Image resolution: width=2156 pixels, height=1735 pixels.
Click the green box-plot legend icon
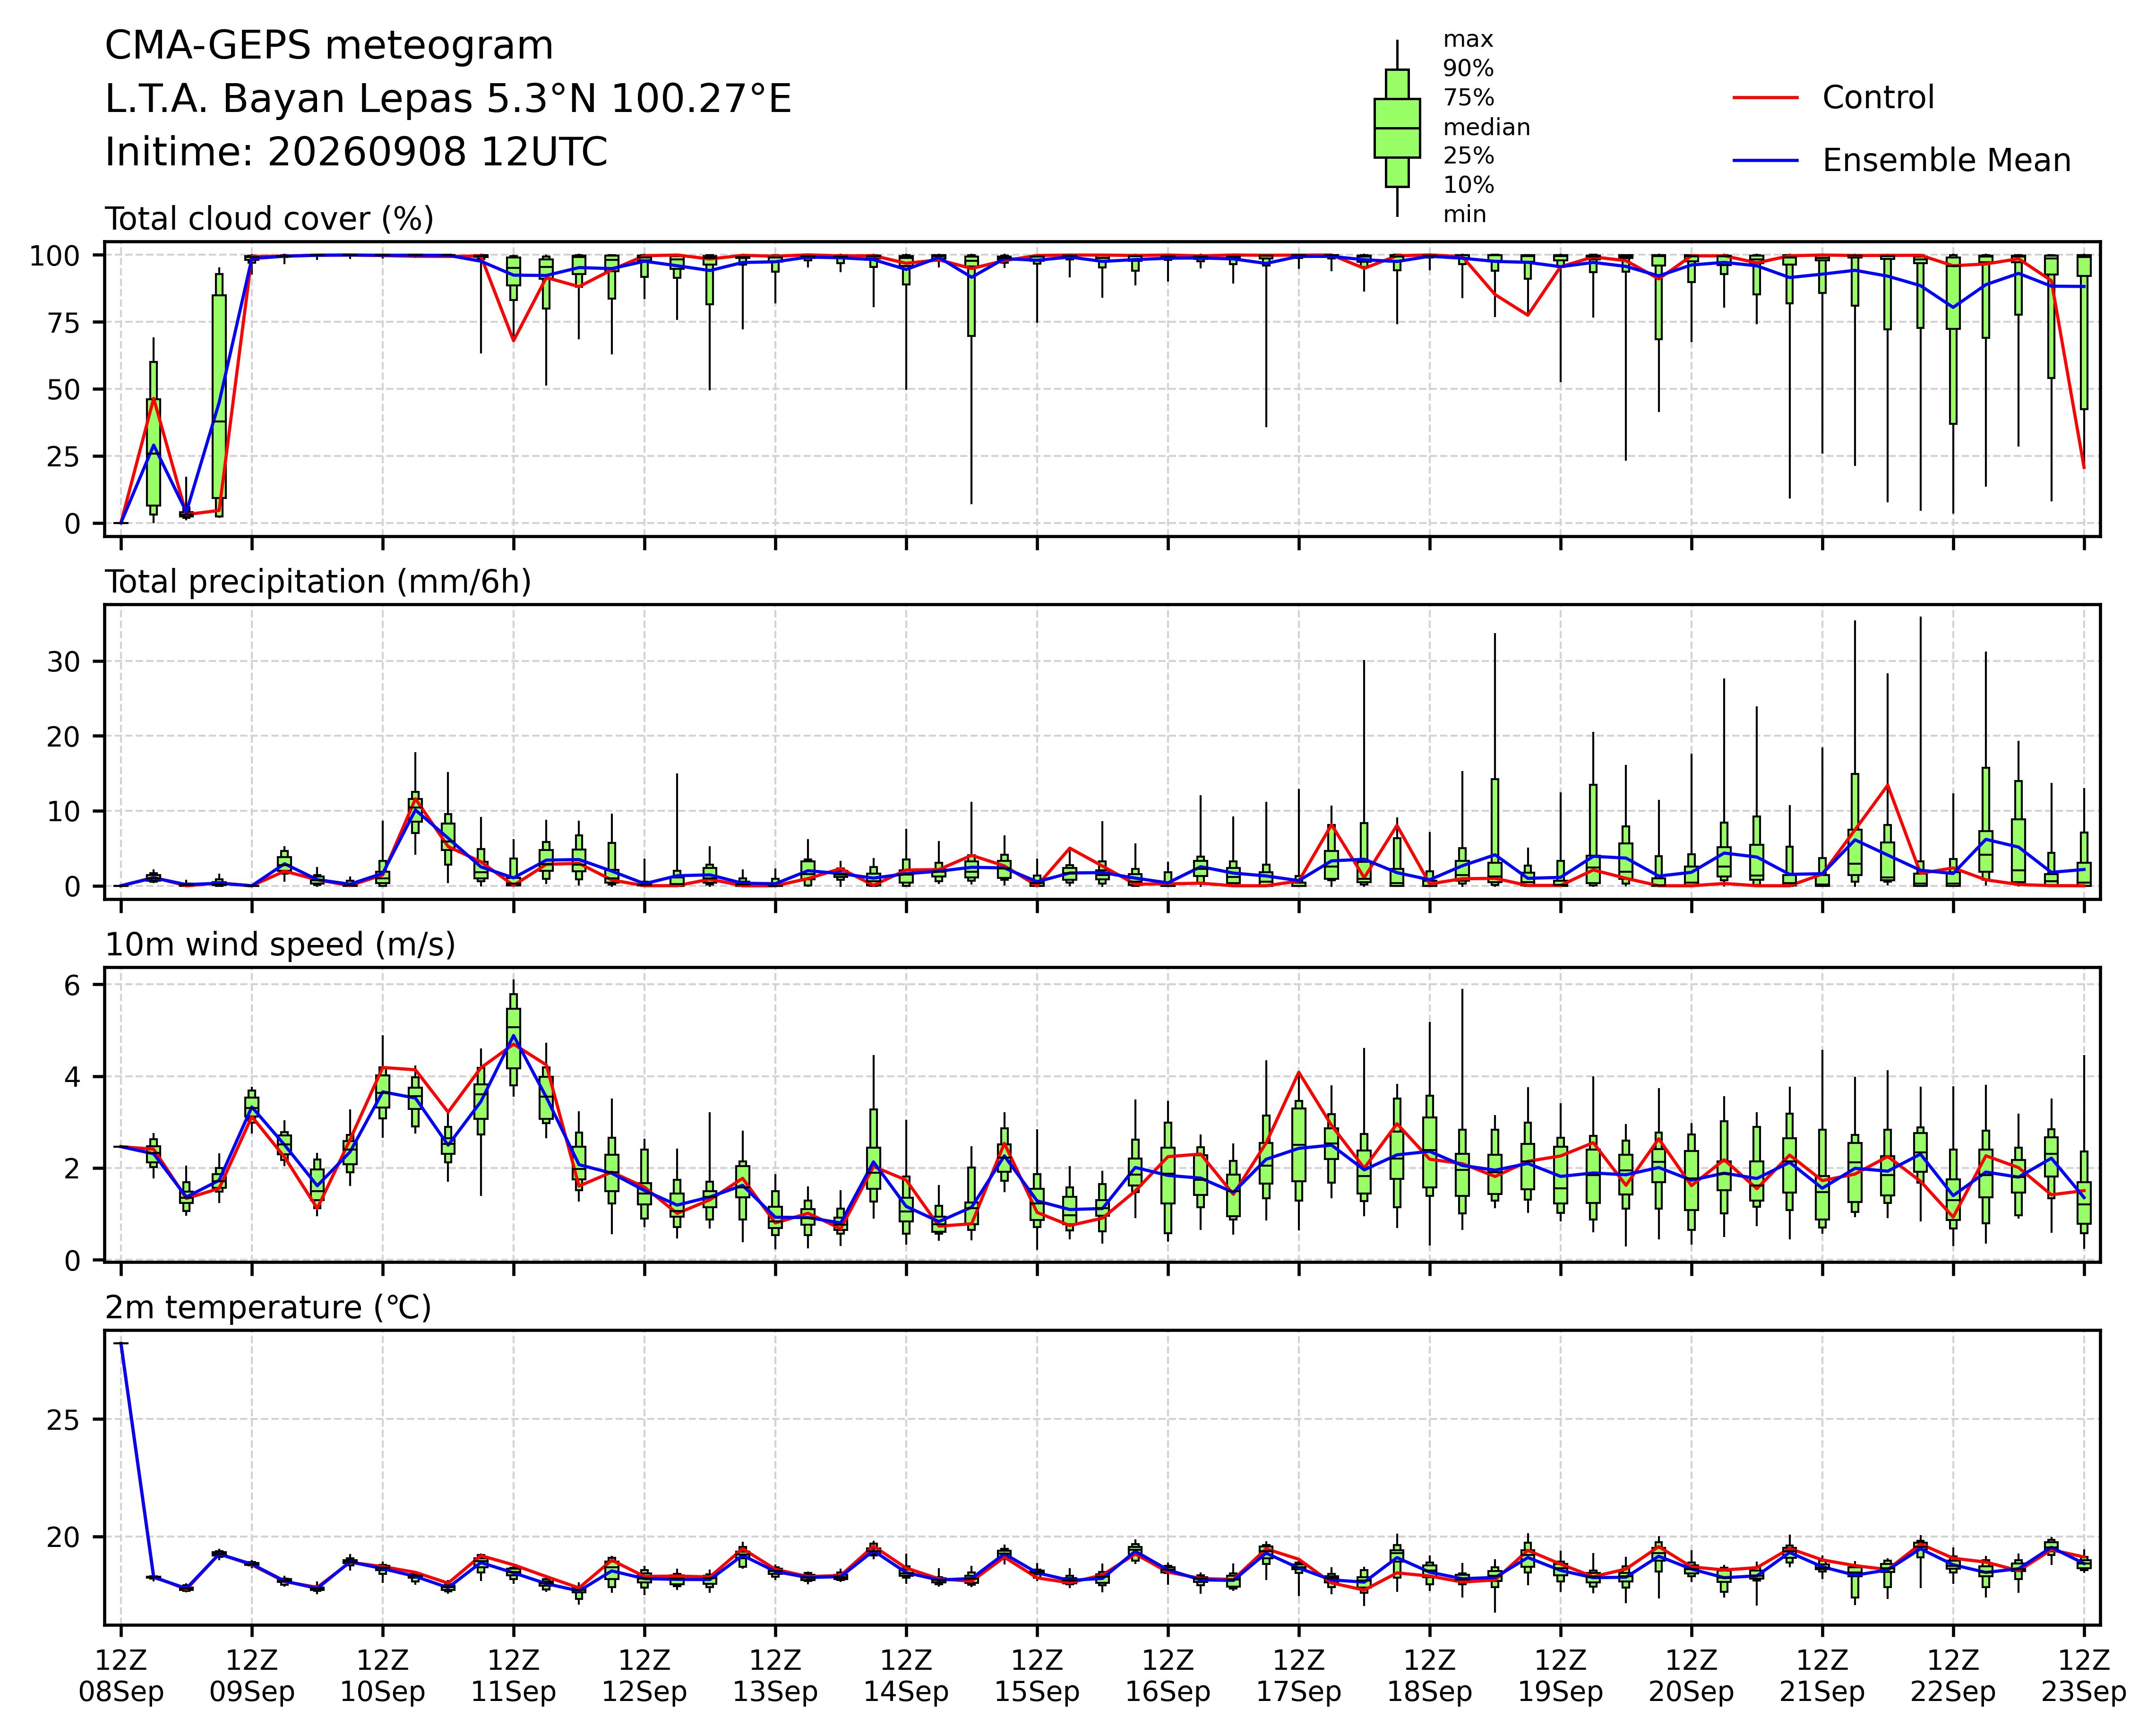tap(1397, 128)
